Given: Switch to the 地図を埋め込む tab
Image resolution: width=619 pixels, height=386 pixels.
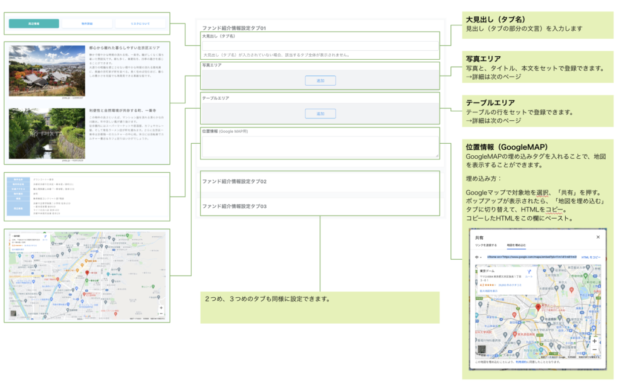Looking at the screenshot, I should coord(516,245).
